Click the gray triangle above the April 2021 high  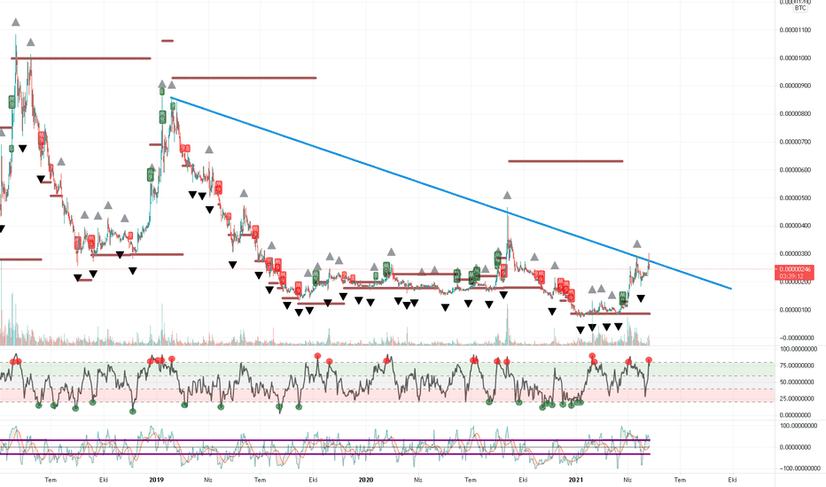[x=637, y=243]
